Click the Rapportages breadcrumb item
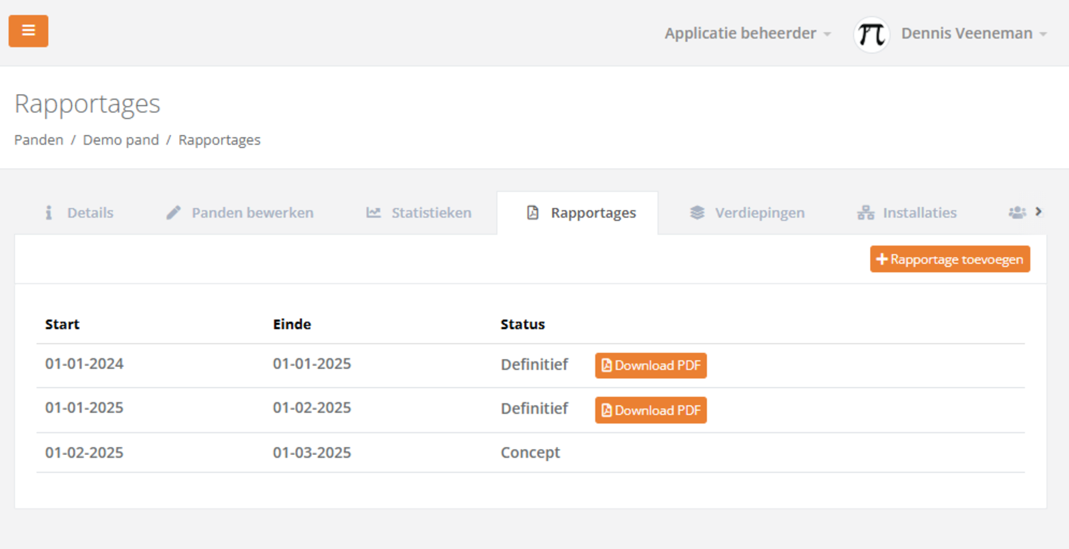Image resolution: width=1069 pixels, height=549 pixels. [219, 140]
